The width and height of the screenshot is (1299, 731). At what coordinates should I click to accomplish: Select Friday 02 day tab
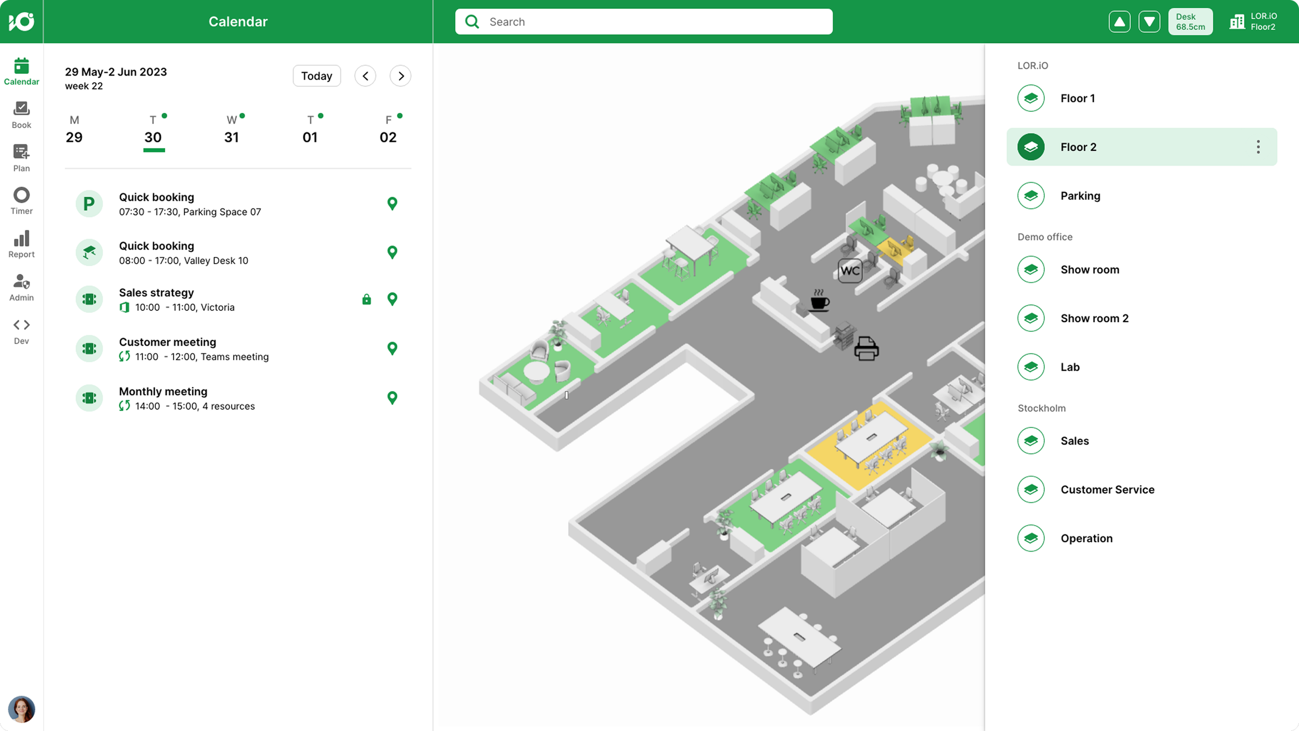coord(388,130)
